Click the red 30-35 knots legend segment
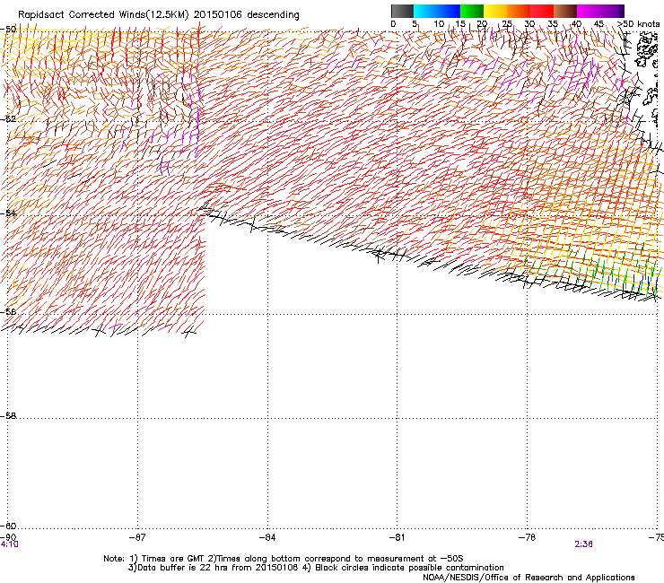 click(x=542, y=11)
